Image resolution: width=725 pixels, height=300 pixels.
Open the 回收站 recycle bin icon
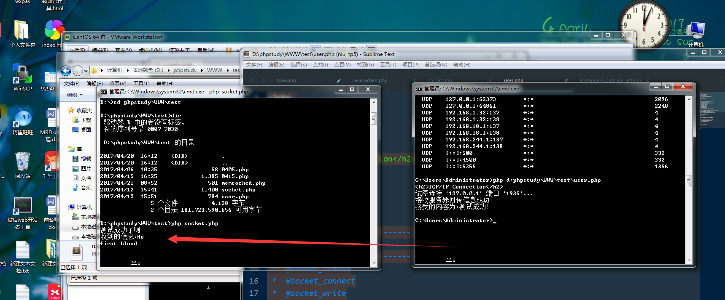point(22,162)
